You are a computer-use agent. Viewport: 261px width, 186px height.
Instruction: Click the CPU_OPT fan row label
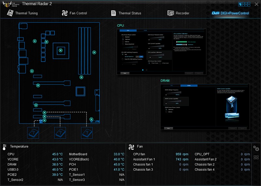tap(202, 154)
